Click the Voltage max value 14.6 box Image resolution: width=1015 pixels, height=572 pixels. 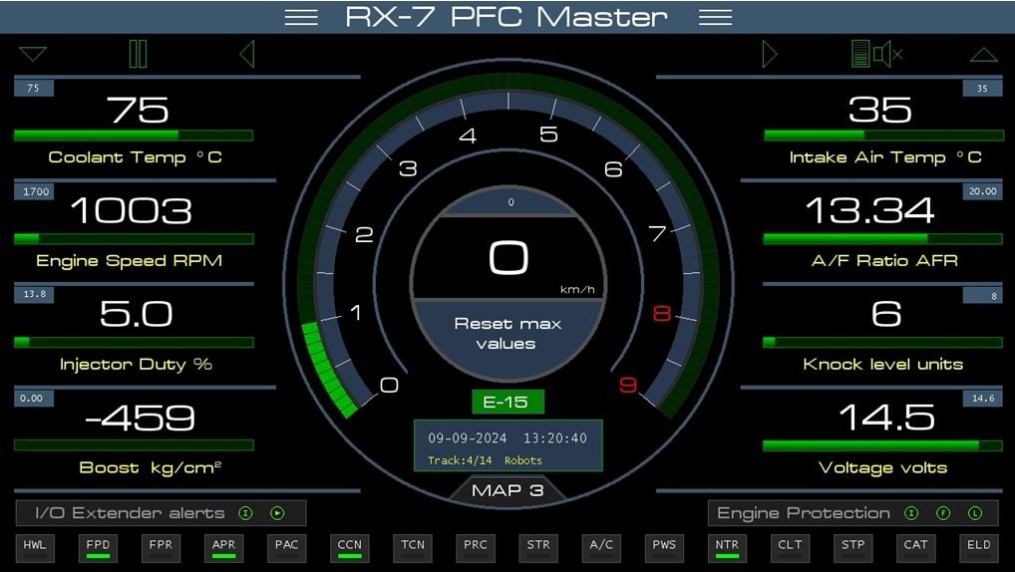click(983, 398)
